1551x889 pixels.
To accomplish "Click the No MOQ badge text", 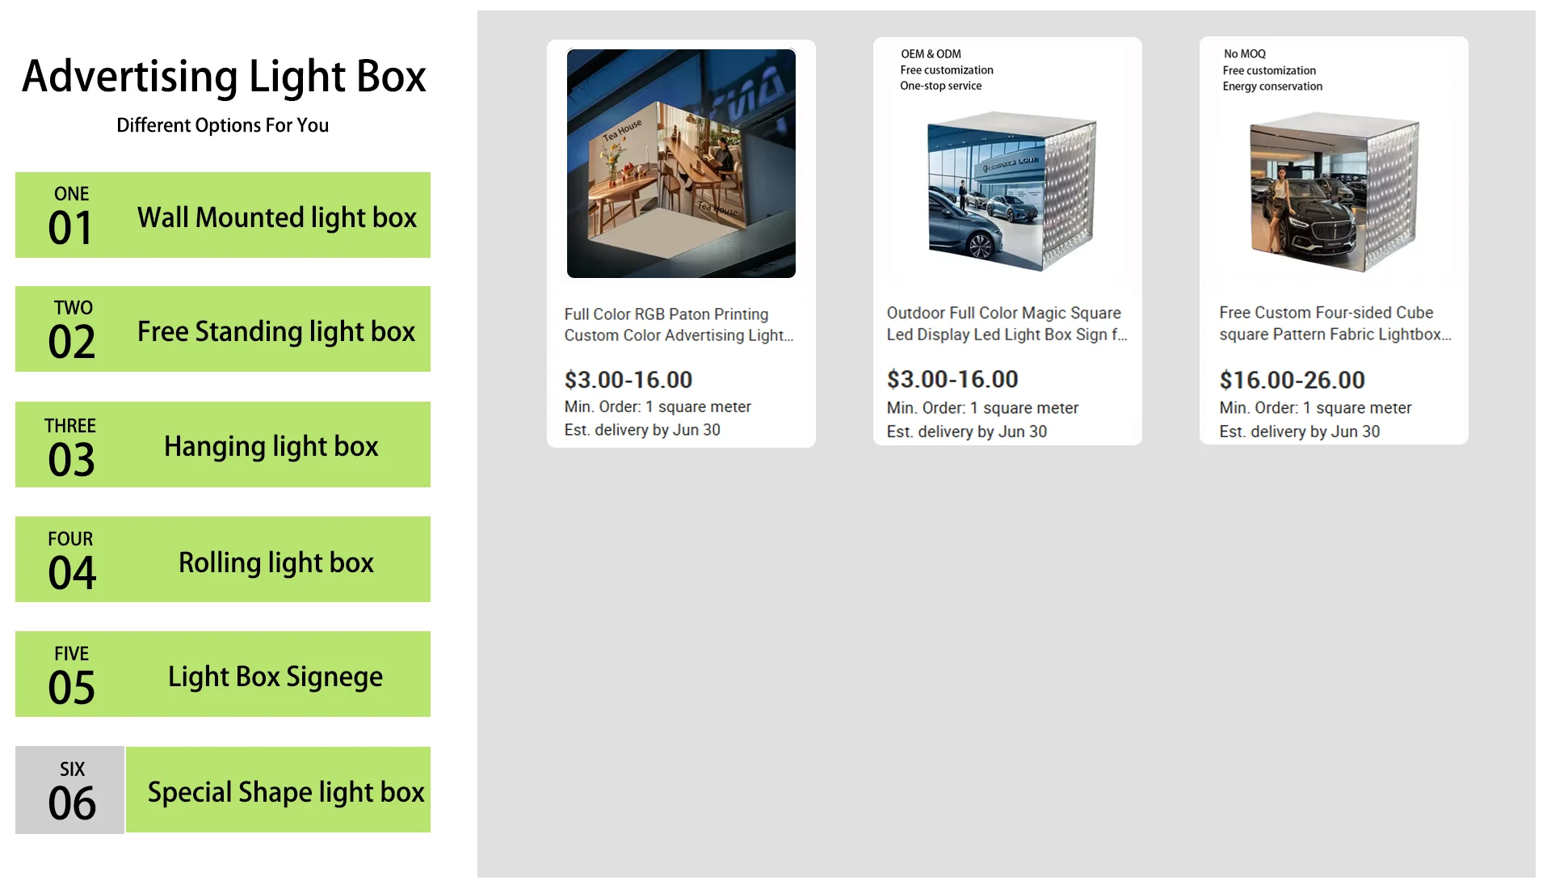I will tap(1244, 54).
